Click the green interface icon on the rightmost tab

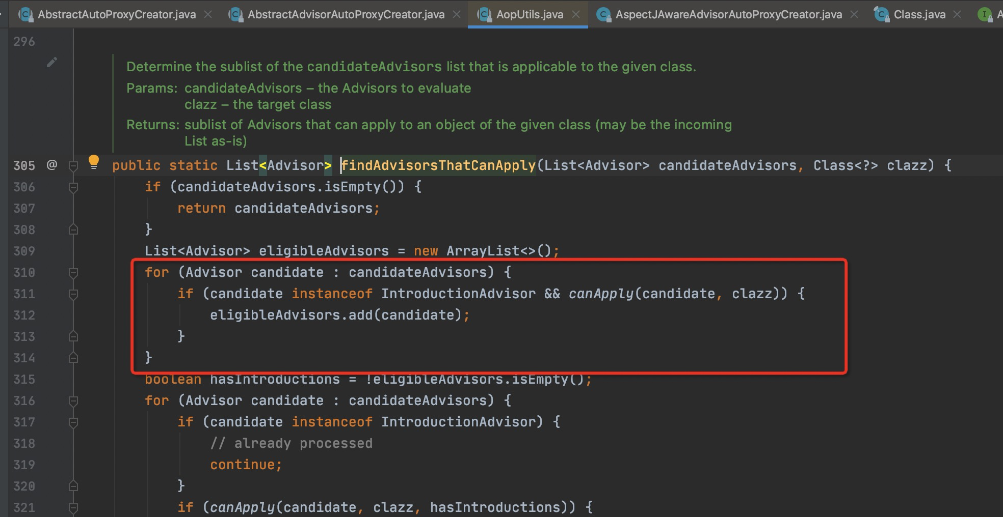[984, 14]
